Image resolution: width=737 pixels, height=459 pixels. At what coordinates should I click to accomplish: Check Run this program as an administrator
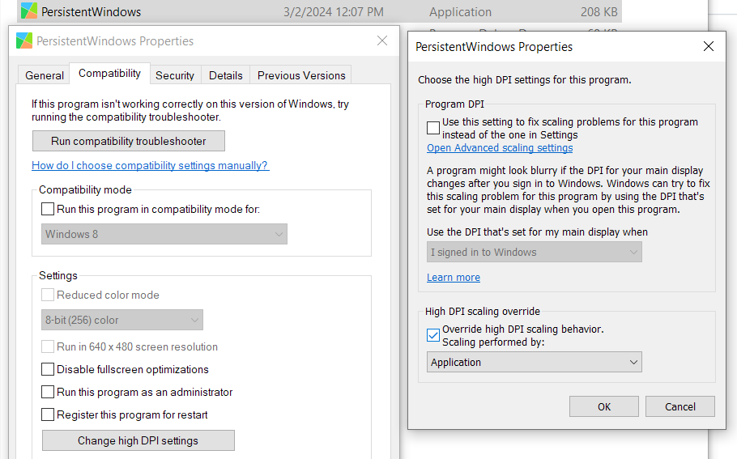(48, 392)
